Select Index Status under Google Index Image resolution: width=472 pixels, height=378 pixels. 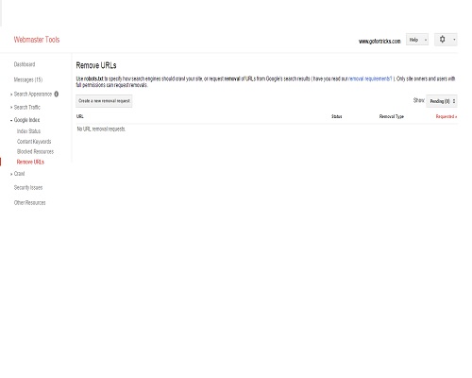[x=28, y=131]
